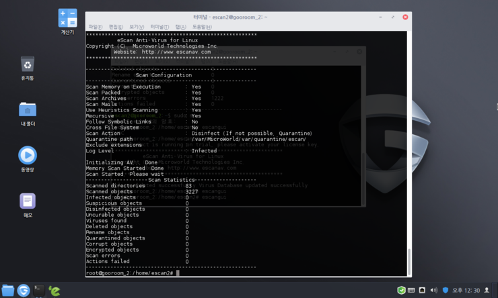This screenshot has width=498, height=298.
Task: Maximize the terminal window
Action: pos(393,17)
